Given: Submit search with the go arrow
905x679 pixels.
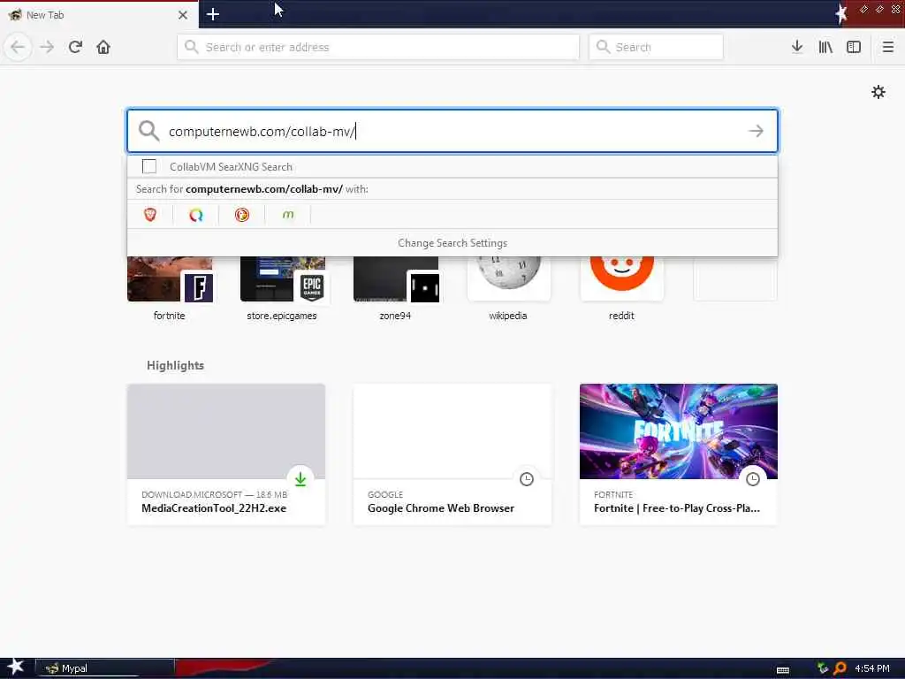Looking at the screenshot, I should coord(757,131).
